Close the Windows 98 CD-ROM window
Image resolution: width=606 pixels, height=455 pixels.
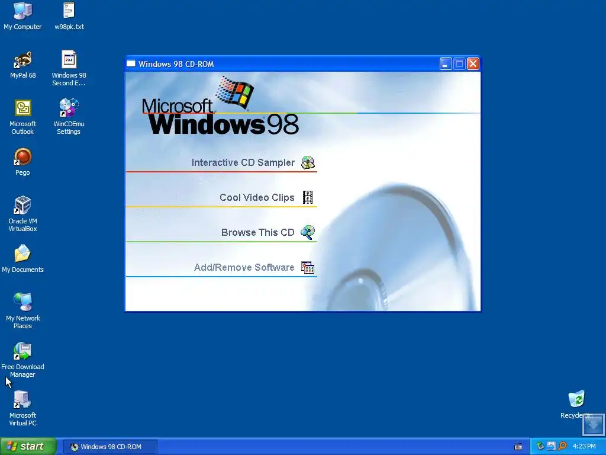pyautogui.click(x=473, y=64)
